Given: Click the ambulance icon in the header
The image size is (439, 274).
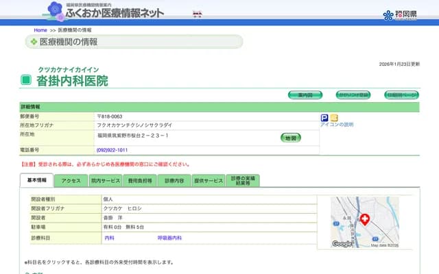Looking at the screenshot, I should (x=198, y=14).
